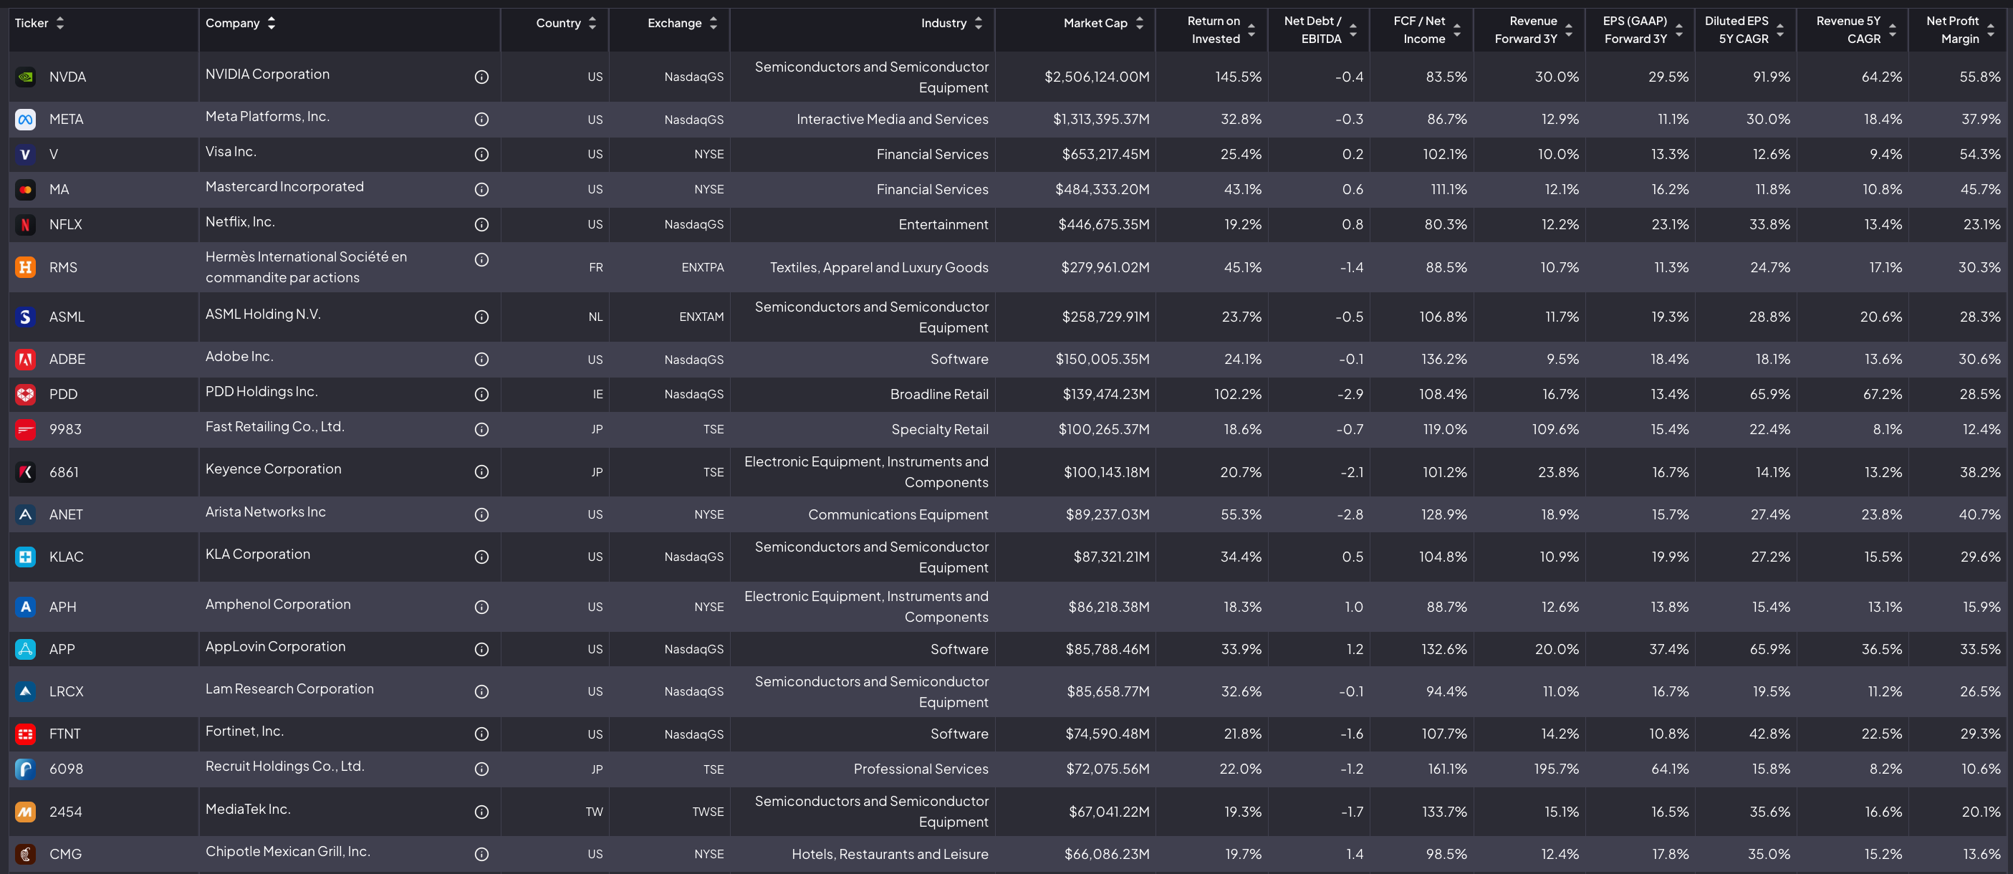Click the Fortinet FTNT logo icon
The image size is (2013, 874).
point(26,734)
